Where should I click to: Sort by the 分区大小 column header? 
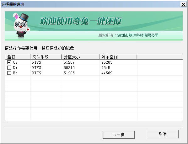point(80,57)
